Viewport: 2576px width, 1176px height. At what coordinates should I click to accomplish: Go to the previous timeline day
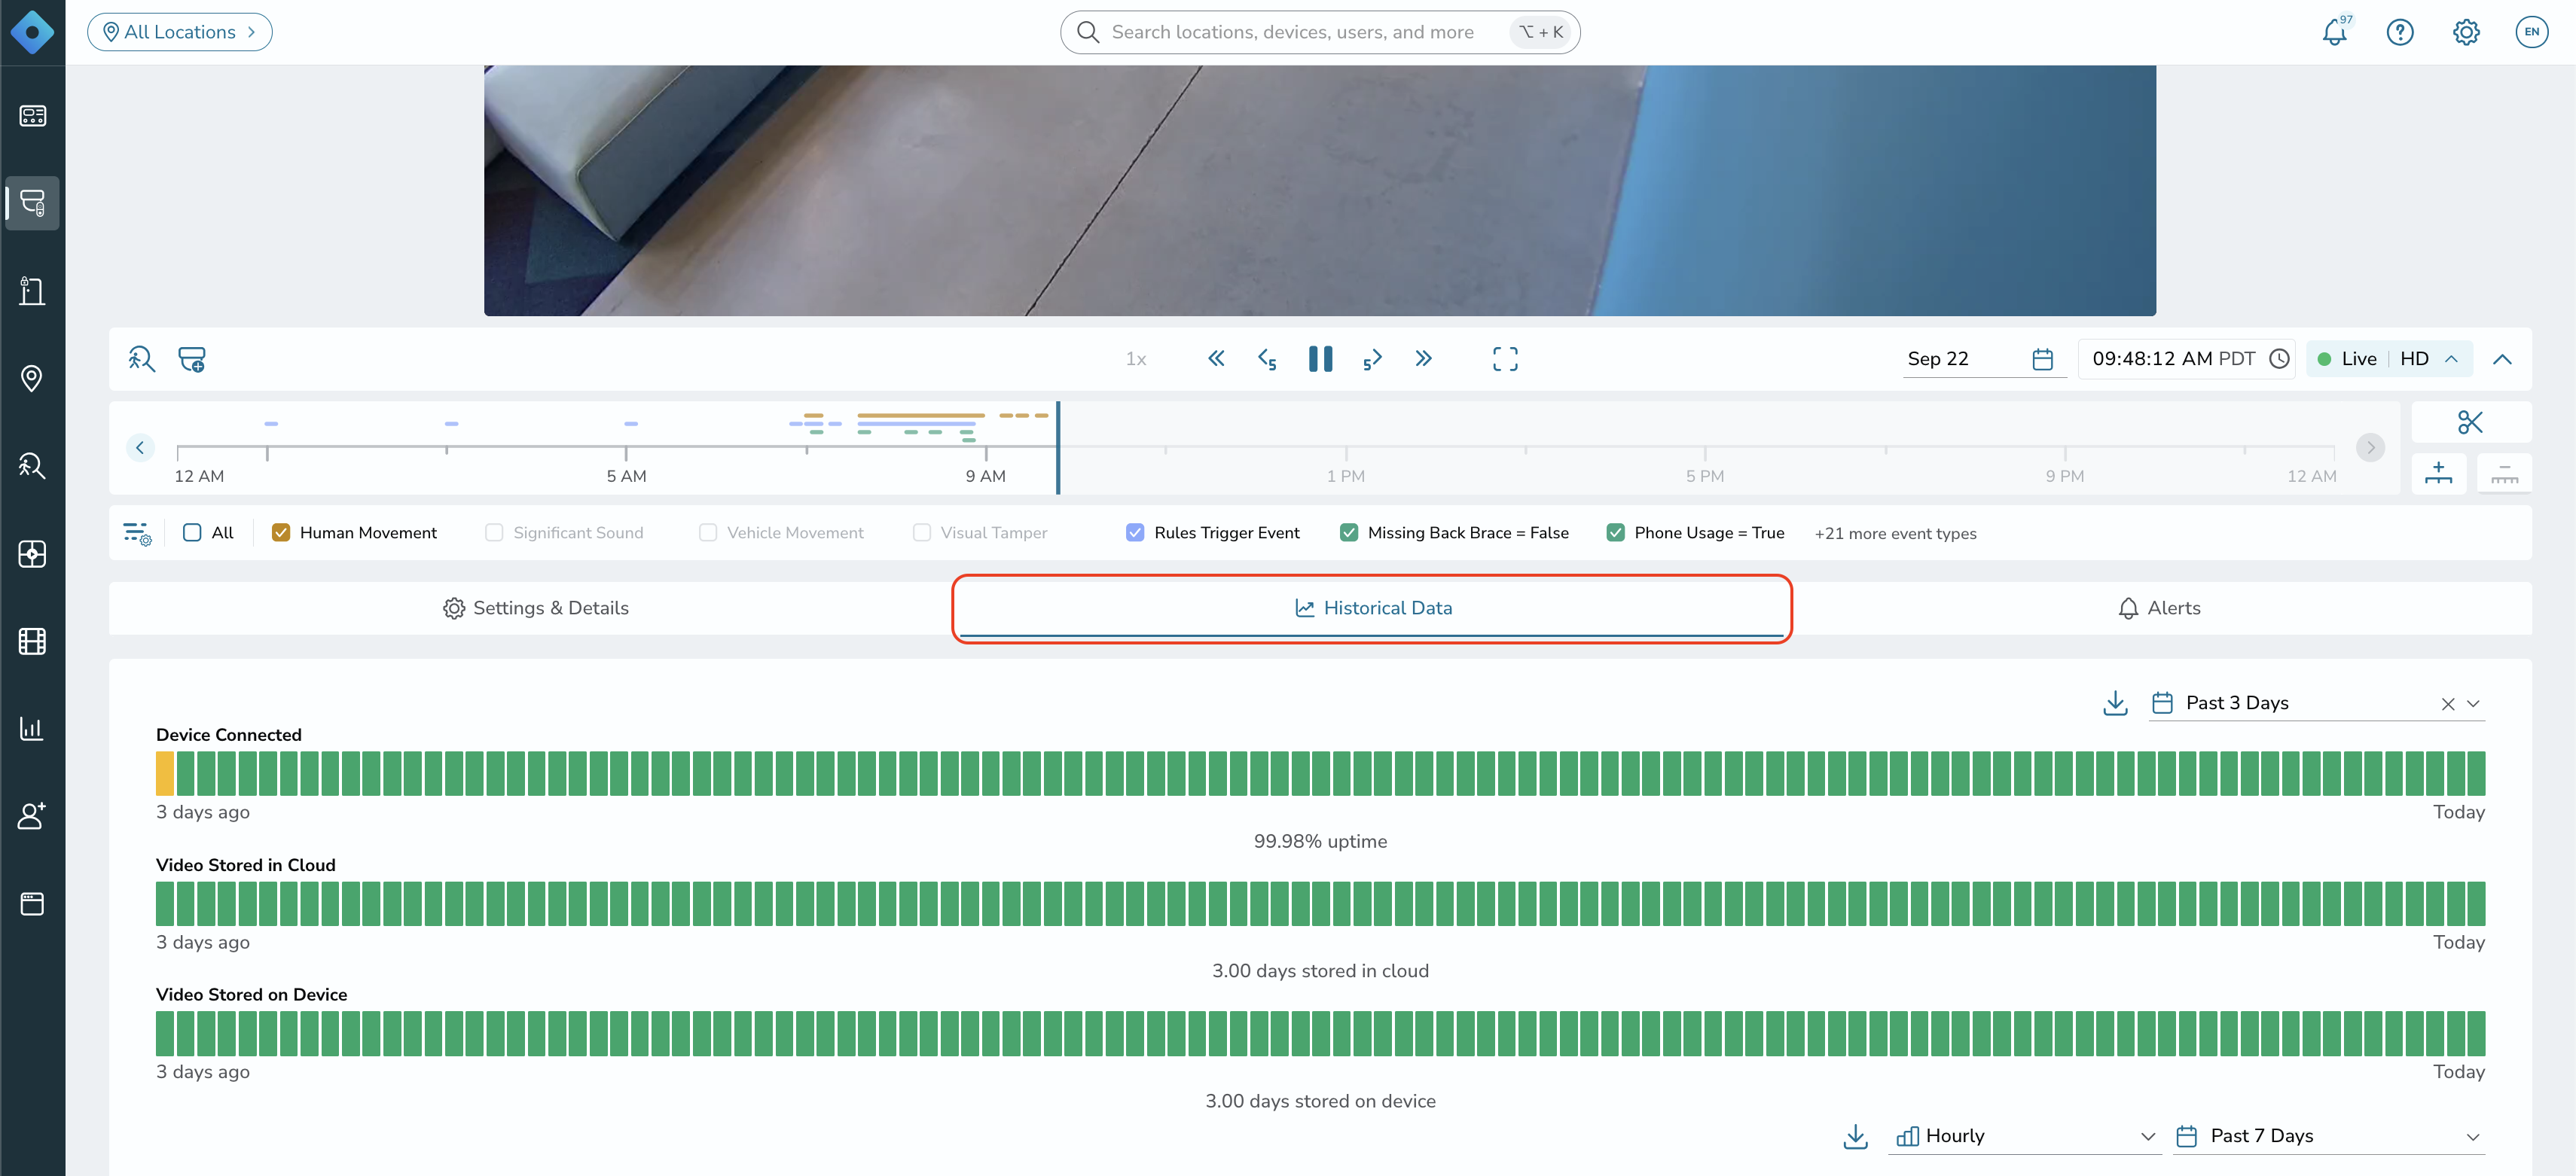(x=140, y=448)
